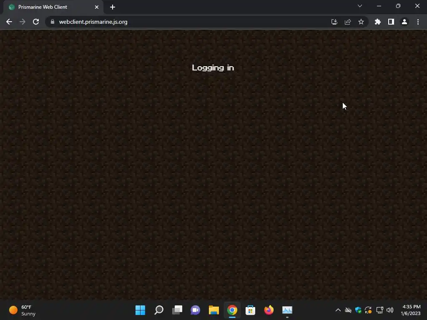Image resolution: width=427 pixels, height=320 pixels.
Task: Open Windows taskbar Search
Action: (x=159, y=310)
